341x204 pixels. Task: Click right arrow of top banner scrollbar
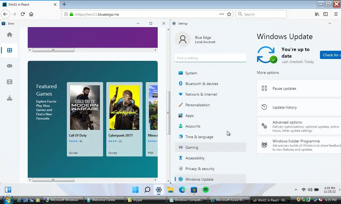coord(155,50)
